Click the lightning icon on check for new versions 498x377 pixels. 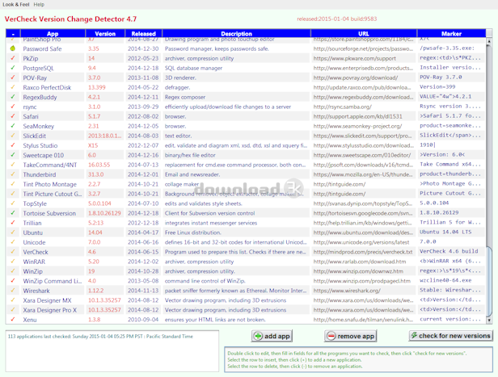pyautogui.click(x=414, y=335)
